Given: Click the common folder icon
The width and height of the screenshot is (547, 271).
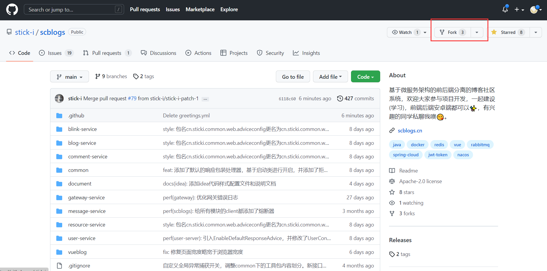Looking at the screenshot, I should pos(59,170).
